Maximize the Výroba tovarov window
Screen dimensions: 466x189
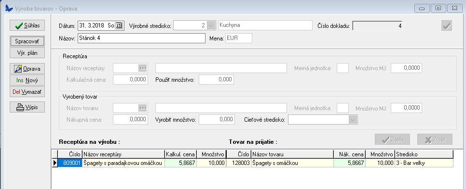pos(438,8)
